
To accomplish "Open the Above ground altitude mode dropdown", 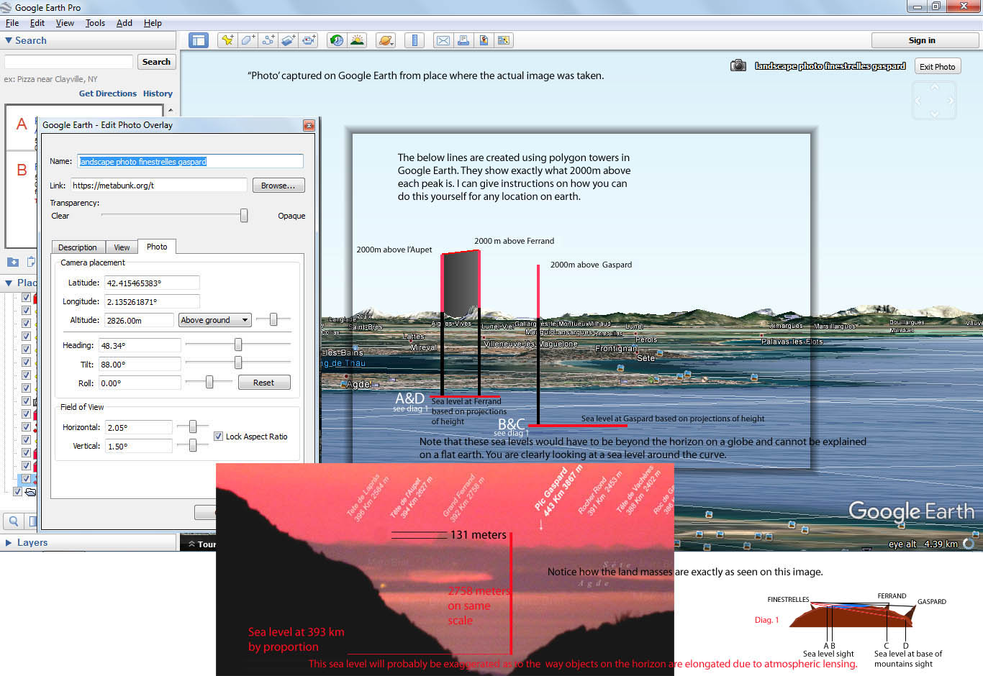I will 215,320.
